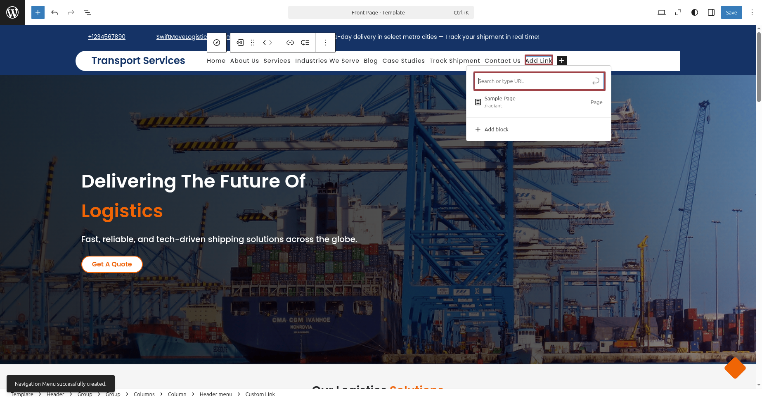
Task: Enter fullscreen zoom-out view
Action: (x=678, y=12)
